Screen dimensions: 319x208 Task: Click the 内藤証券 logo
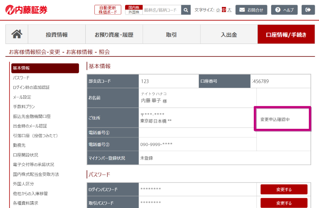pyautogui.click(x=26, y=10)
